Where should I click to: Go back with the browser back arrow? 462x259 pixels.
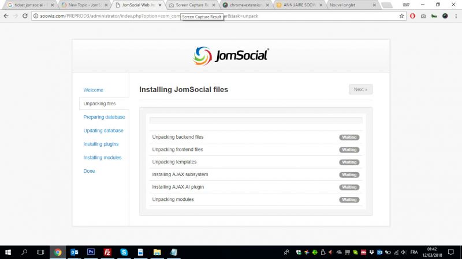pyautogui.click(x=6, y=16)
